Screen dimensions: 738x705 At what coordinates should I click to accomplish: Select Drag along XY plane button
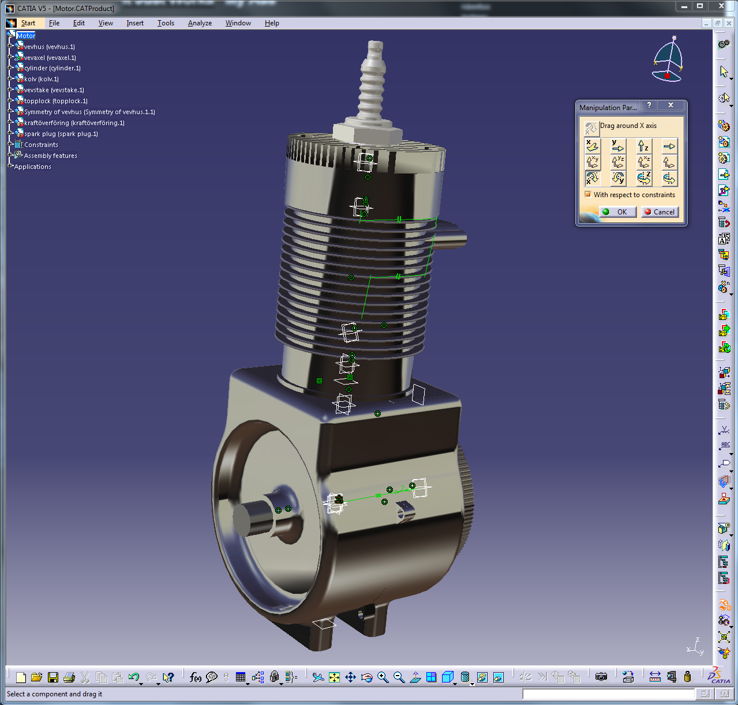(x=593, y=162)
